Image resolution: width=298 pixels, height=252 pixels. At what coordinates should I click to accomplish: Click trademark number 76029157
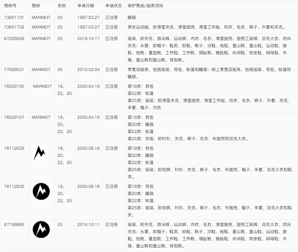coord(14,117)
